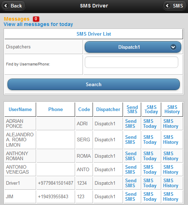Click the red Messages count badge
This screenshot has width=188, height=205.
tap(36, 19)
